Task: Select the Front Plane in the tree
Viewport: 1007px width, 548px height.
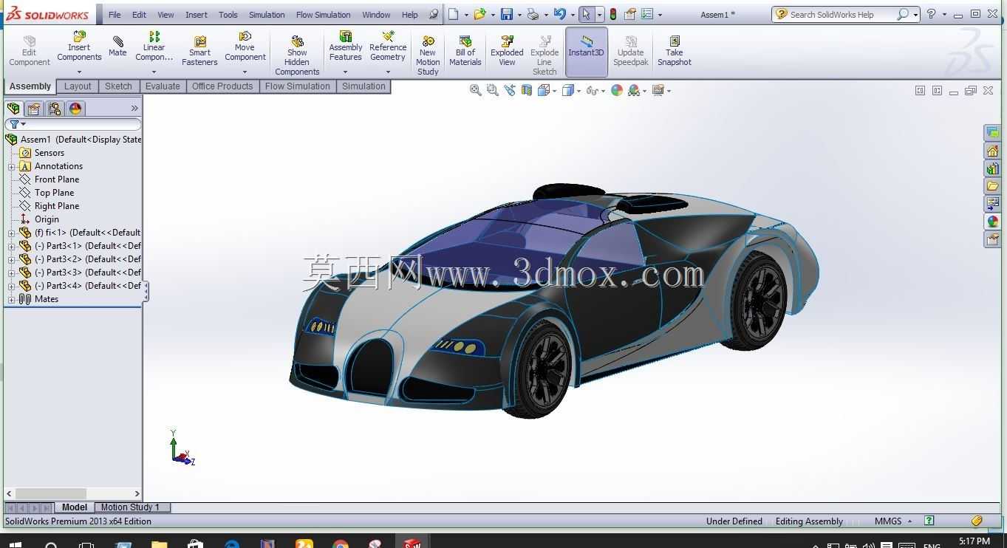Action: tap(56, 179)
